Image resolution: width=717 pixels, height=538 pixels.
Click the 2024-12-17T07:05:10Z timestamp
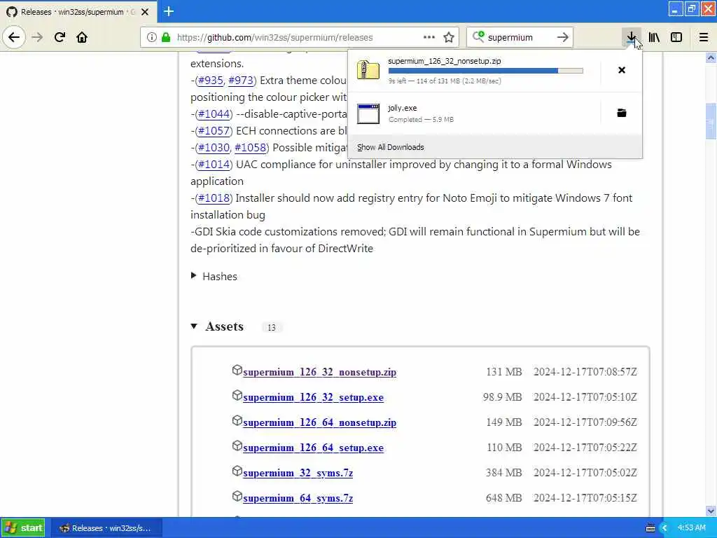[585, 397]
